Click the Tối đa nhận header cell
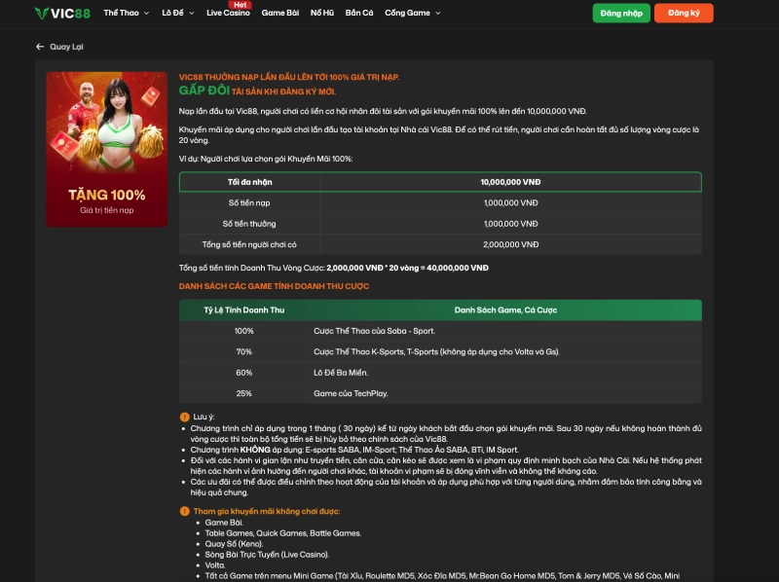Screen dimensions: 779x582 pyautogui.click(x=250, y=182)
